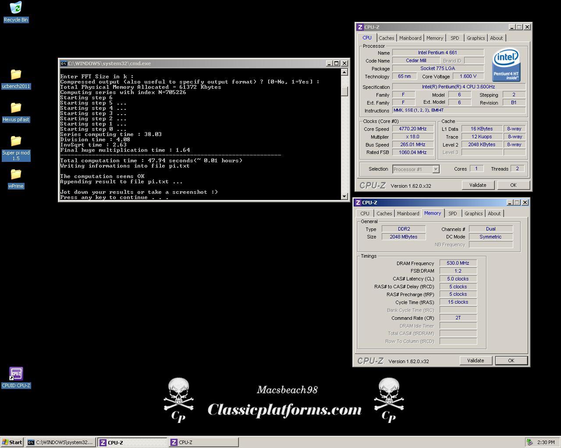The image size is (561, 448).
Task: Click the top CPU-Z window title icon
Action: click(x=360, y=27)
